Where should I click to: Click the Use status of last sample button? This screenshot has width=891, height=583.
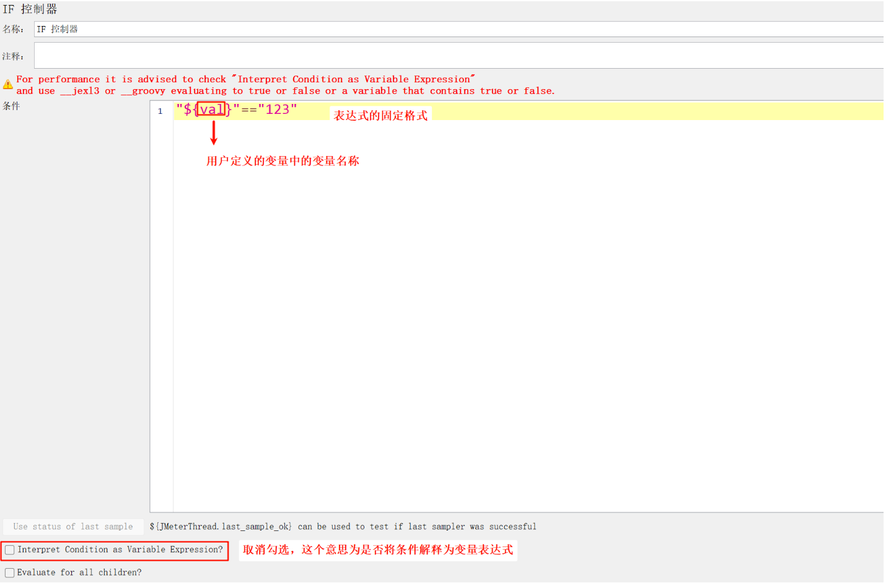click(73, 527)
